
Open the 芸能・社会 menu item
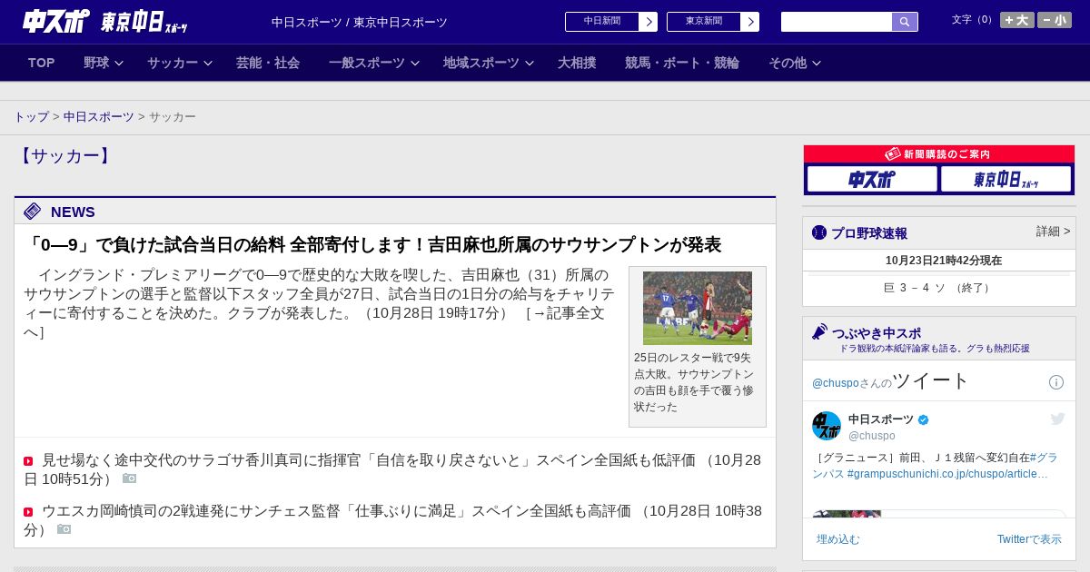268,63
